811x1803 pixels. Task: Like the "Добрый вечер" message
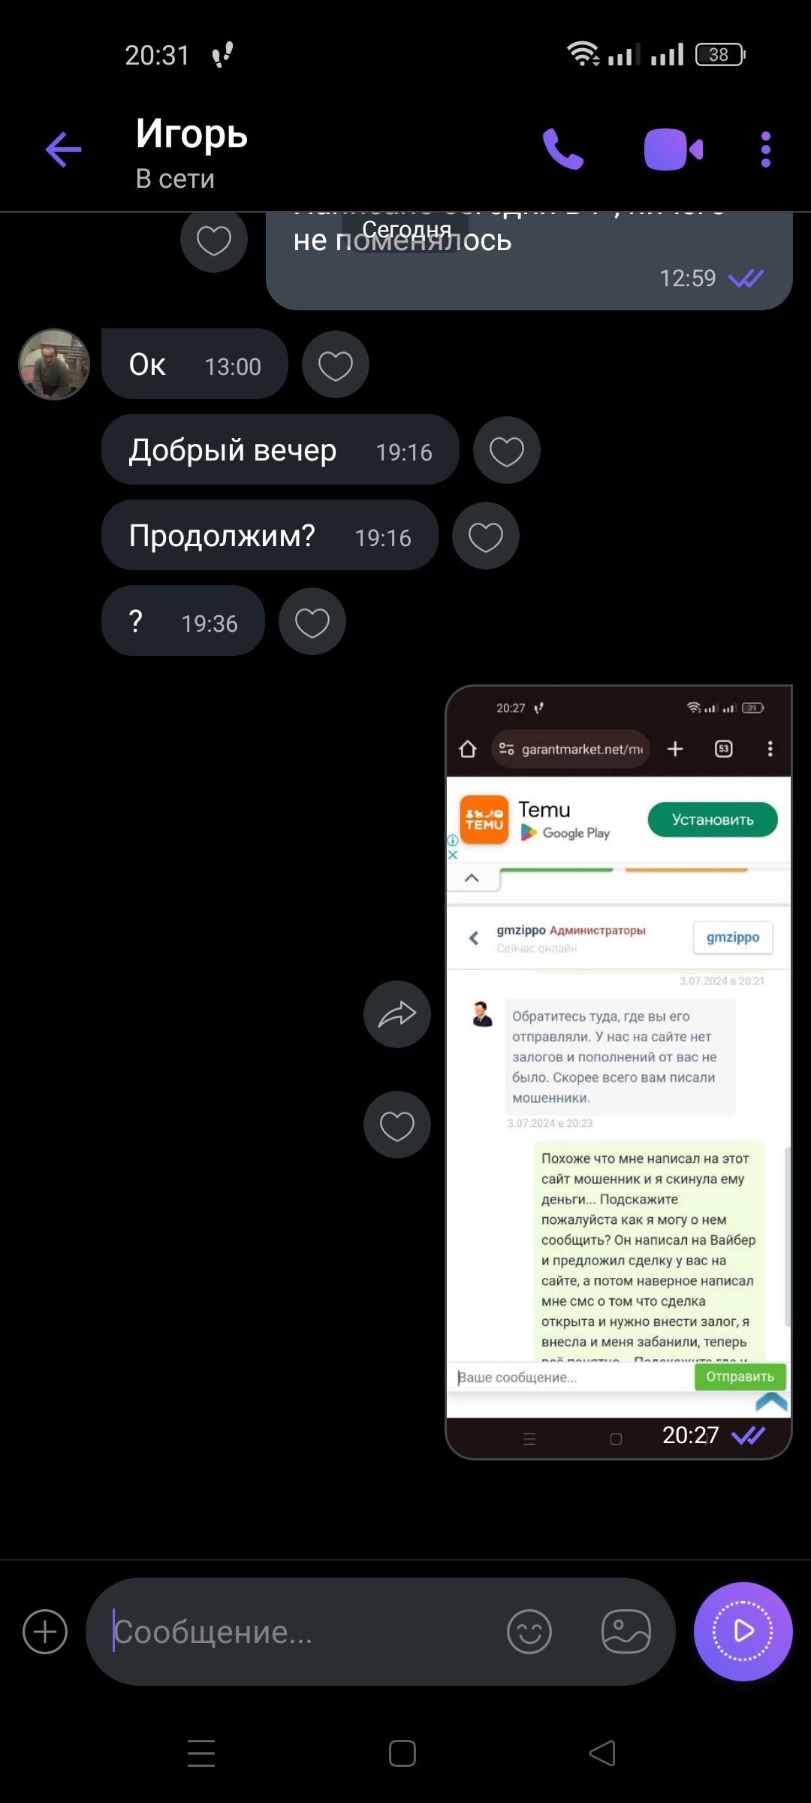click(x=506, y=451)
